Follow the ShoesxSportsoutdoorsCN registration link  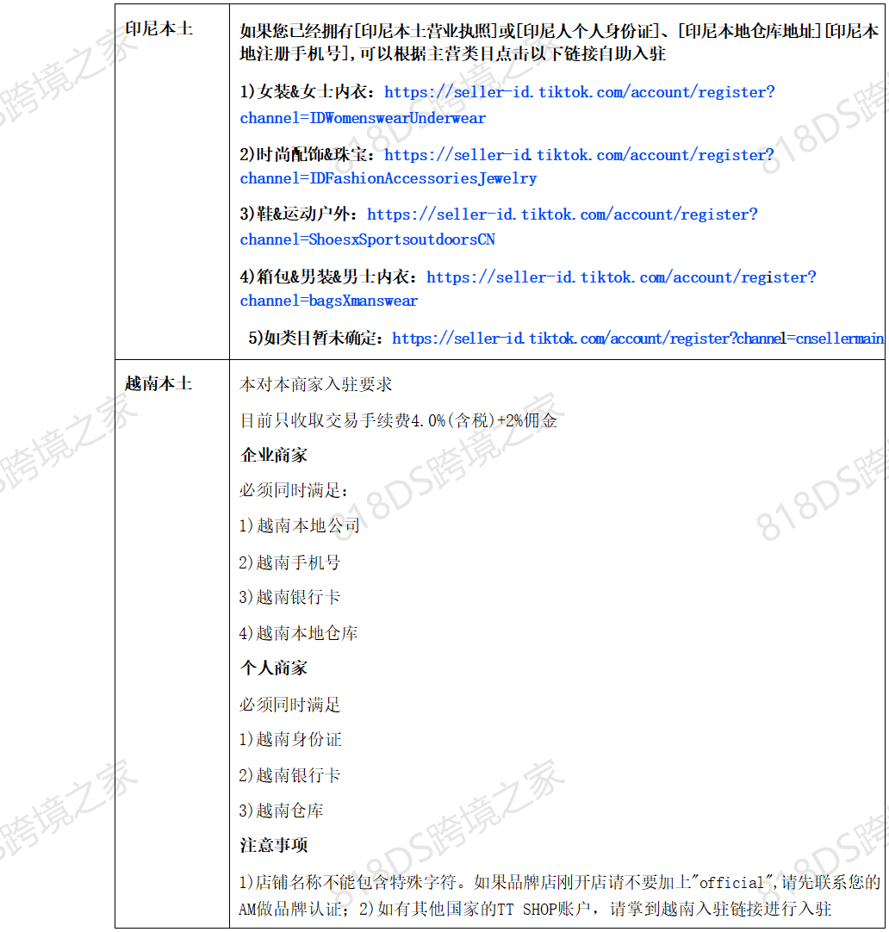click(x=562, y=214)
